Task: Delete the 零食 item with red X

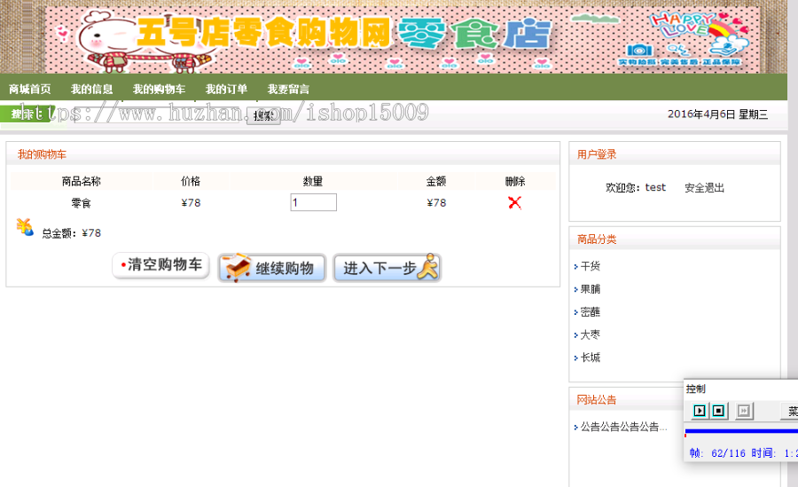Action: pos(514,203)
